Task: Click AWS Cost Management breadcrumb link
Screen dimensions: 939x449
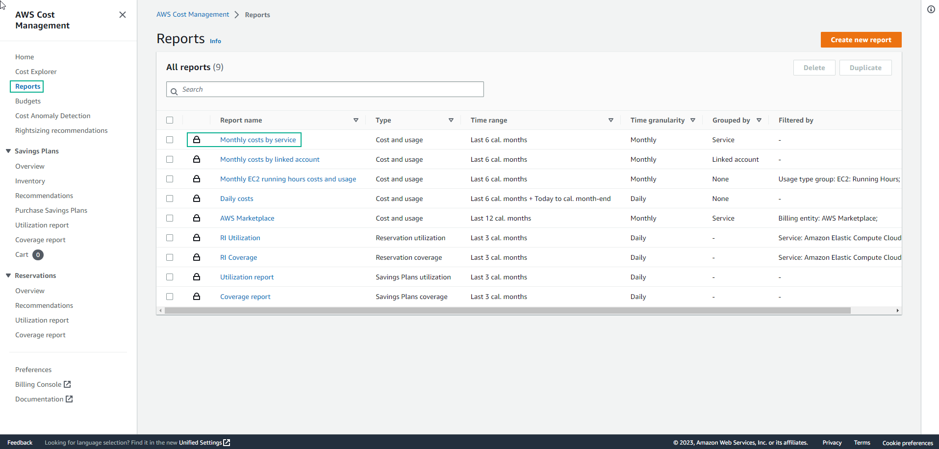Action: [193, 14]
